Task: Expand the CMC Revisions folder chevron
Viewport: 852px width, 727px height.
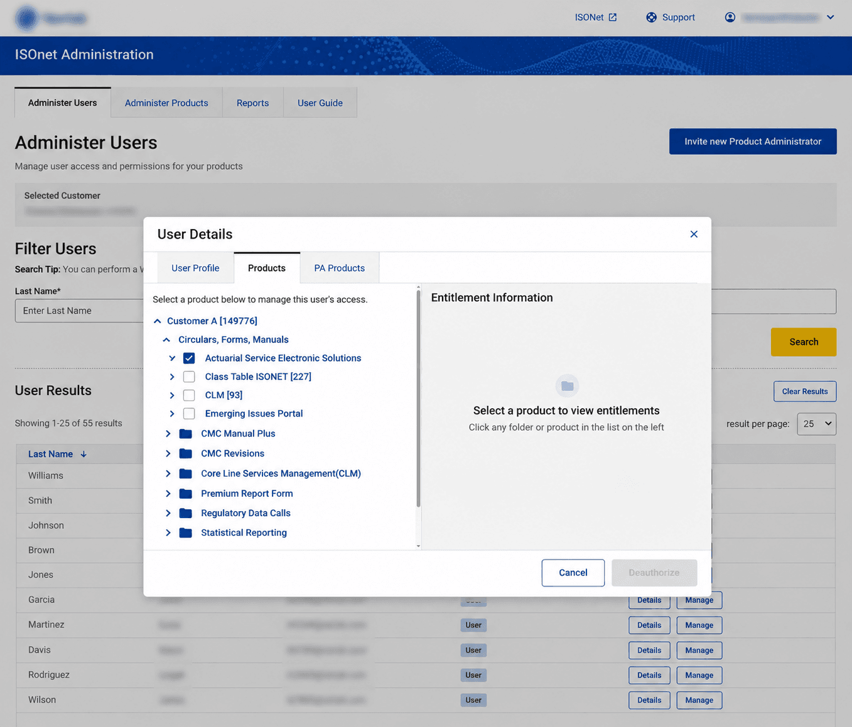Action: pyautogui.click(x=168, y=454)
